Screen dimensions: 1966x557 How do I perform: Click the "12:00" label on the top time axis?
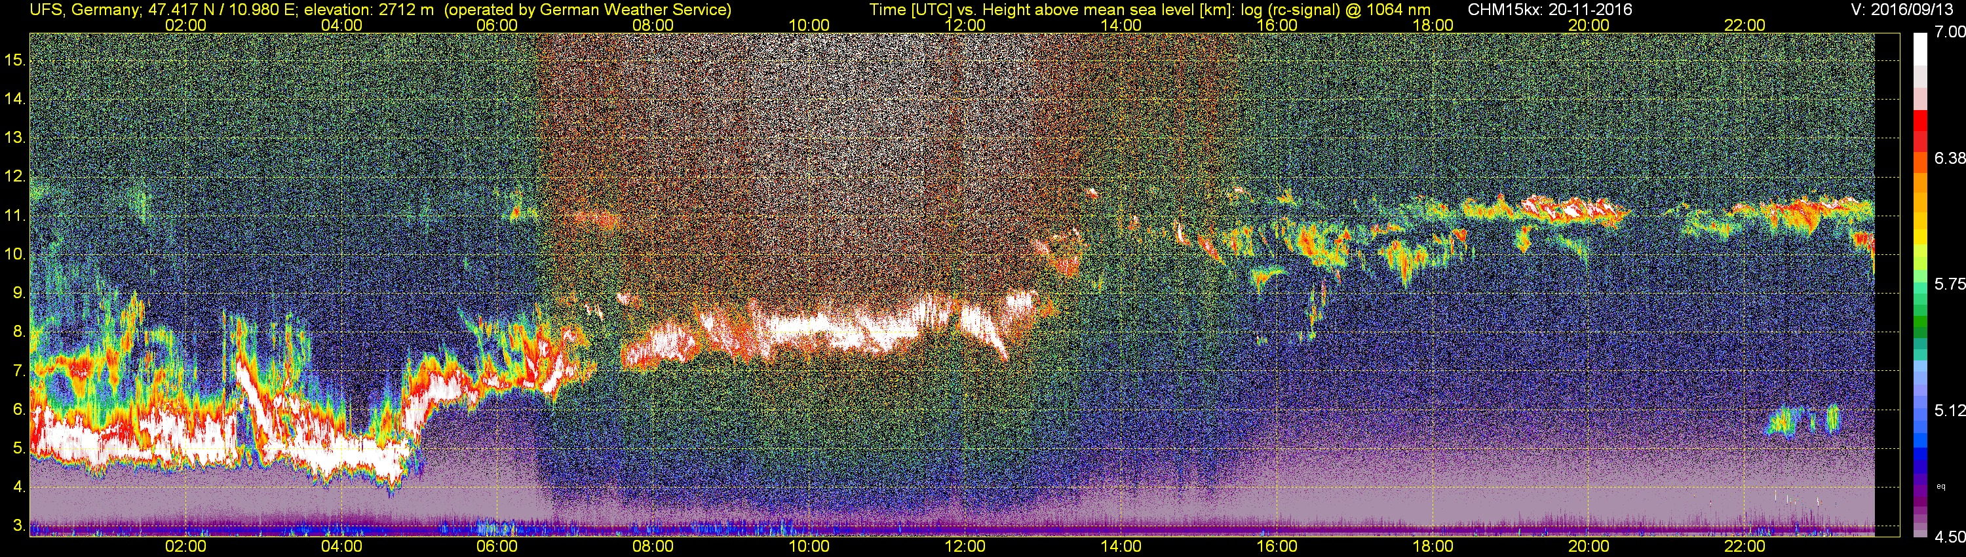965,25
